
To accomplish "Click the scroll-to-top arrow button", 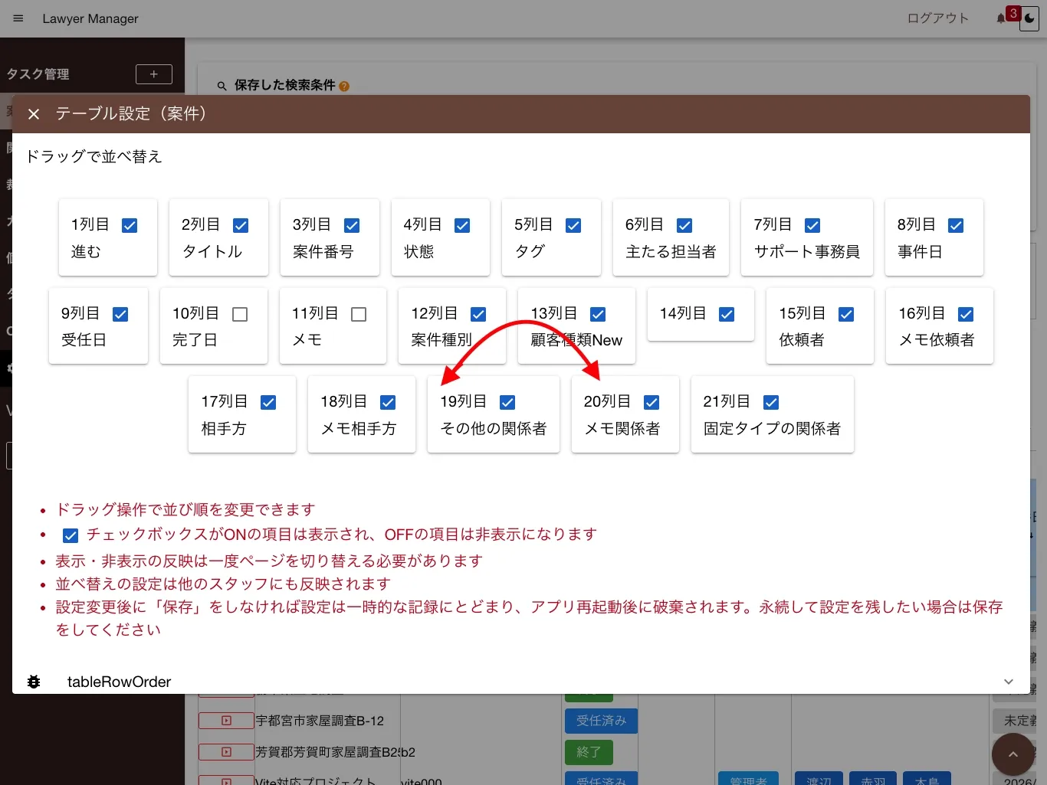I will pos(1013,754).
